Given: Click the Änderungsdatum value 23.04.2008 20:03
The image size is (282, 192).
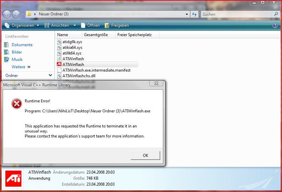Looking at the screenshot, I should [x=101, y=172].
